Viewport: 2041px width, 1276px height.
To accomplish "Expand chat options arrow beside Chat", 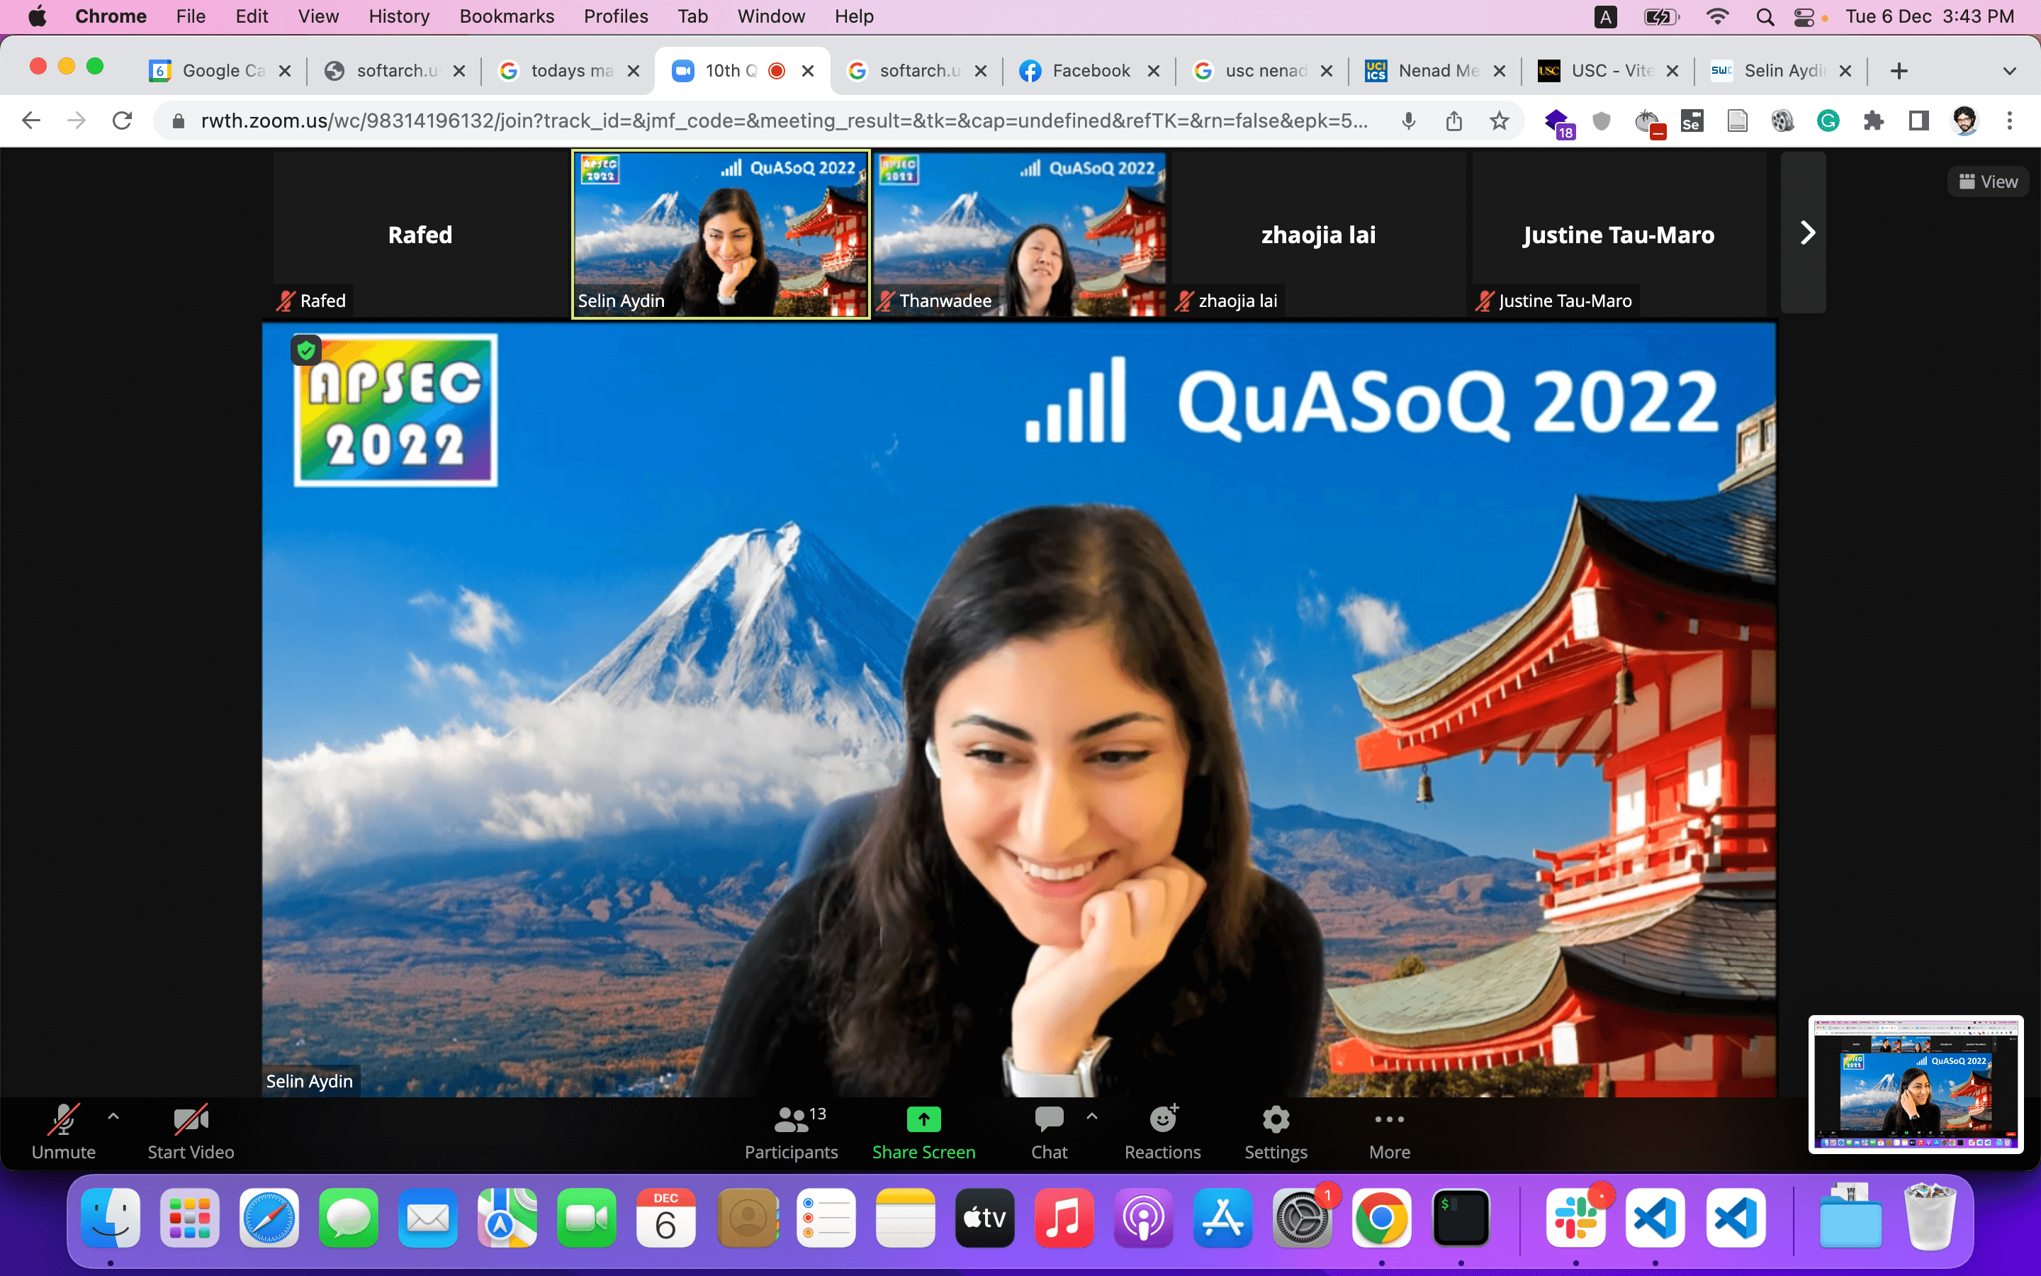I will 1091,1116.
